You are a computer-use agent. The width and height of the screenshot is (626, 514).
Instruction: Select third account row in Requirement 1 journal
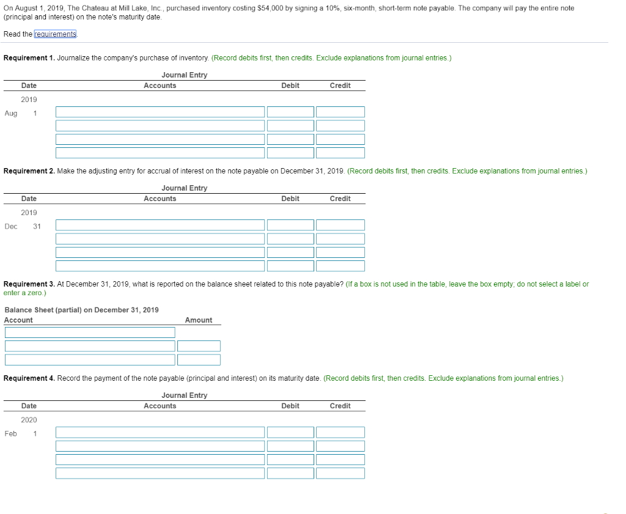click(160, 139)
